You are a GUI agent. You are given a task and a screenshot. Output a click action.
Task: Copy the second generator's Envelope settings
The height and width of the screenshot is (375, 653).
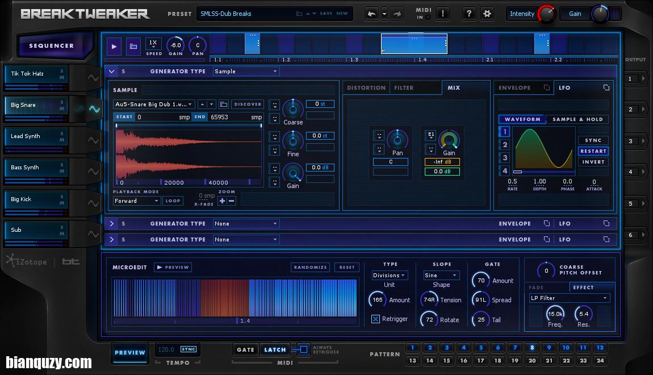pos(547,224)
